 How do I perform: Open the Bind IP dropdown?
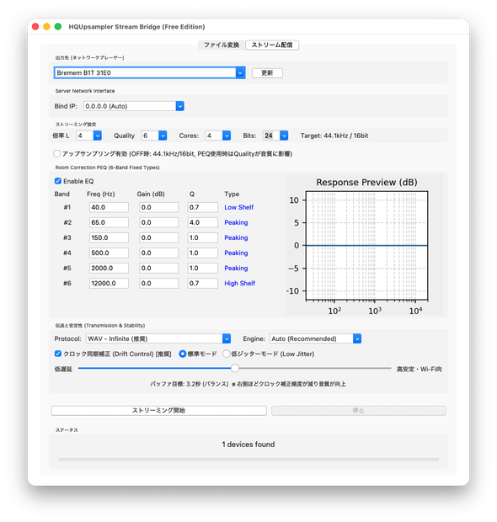[134, 106]
